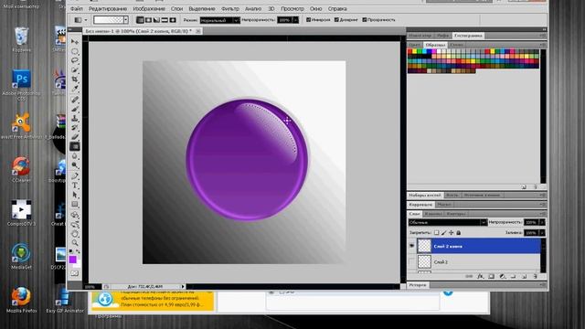The width and height of the screenshot is (585, 329).
Task: Create new adjustment layer
Action: click(502, 276)
